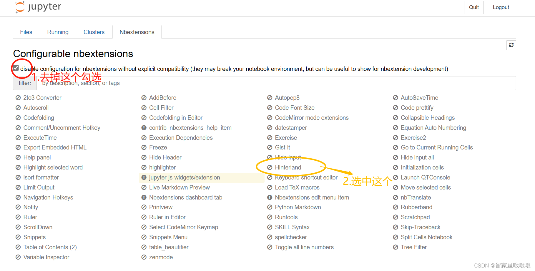Click the disabled icon beside Rubberband
535x271 pixels.
click(x=396, y=207)
